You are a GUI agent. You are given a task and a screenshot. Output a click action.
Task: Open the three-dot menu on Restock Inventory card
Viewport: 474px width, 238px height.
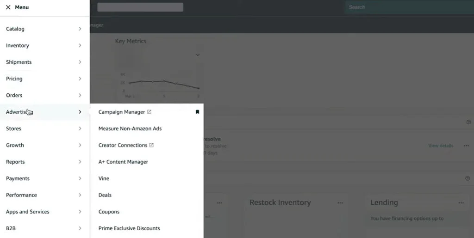[x=340, y=203]
